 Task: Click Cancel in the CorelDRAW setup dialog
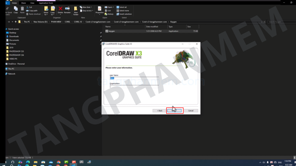(x=191, y=111)
